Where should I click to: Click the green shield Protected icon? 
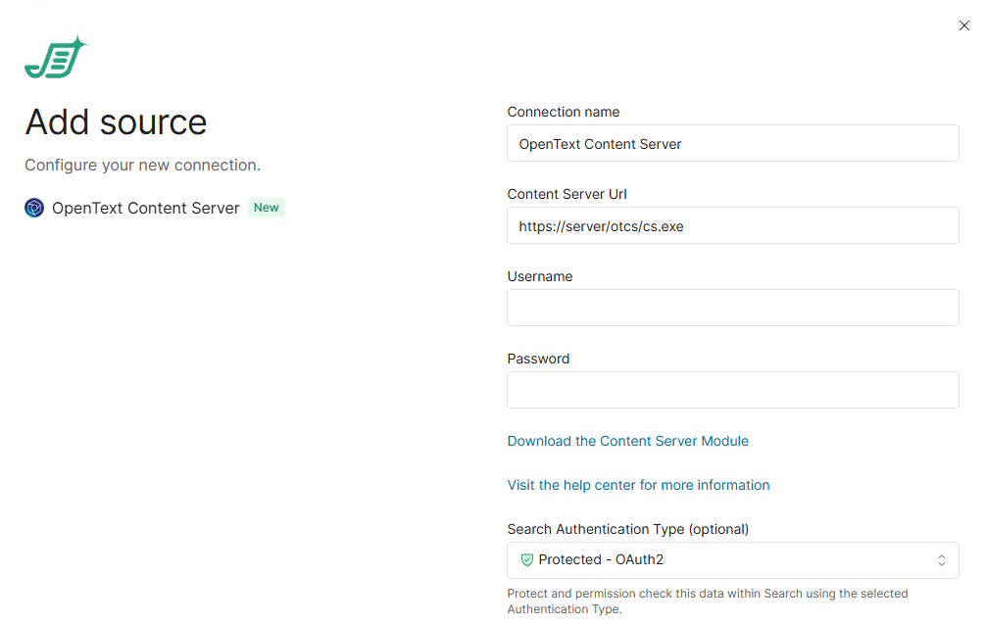526,560
